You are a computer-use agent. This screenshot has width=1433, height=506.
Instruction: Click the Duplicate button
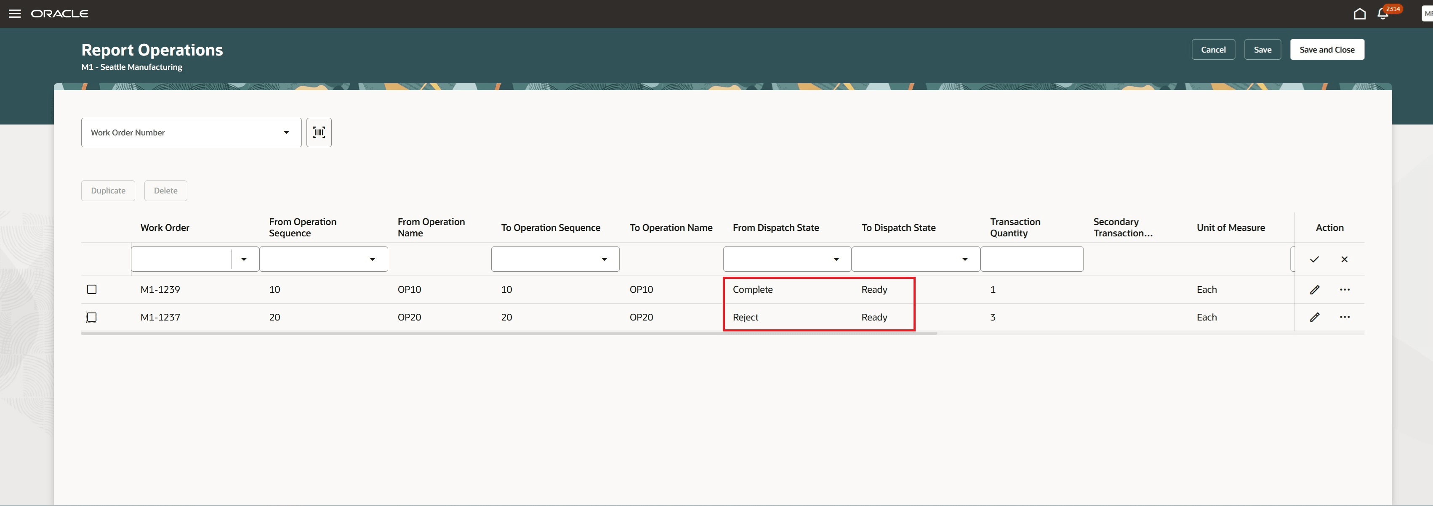point(108,190)
